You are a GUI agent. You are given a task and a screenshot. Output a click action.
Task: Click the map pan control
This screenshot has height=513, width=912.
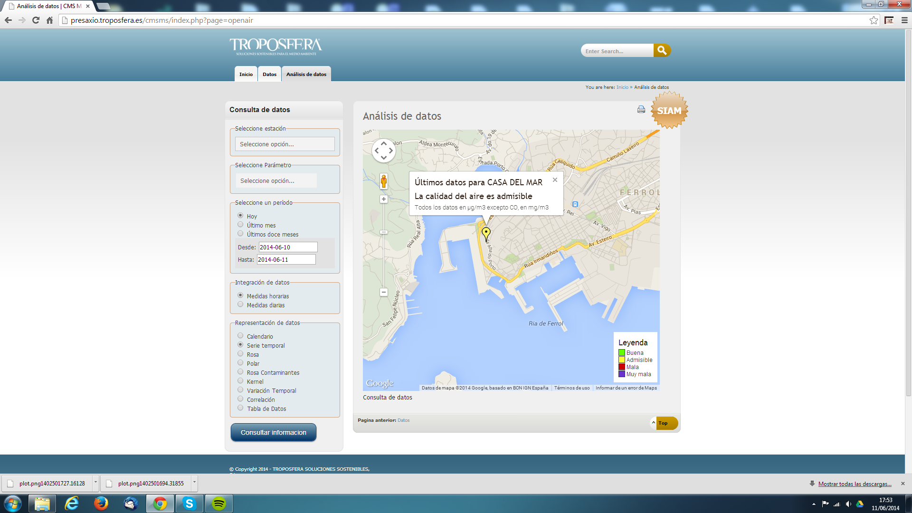tap(384, 151)
